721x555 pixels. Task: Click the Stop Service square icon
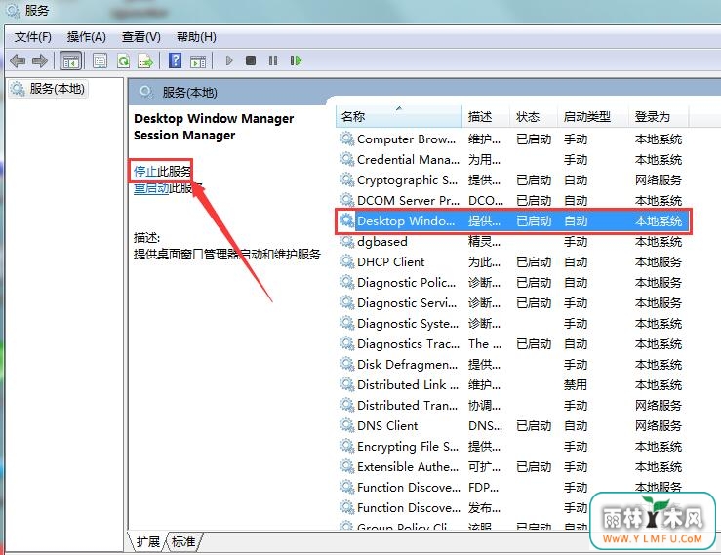pos(251,60)
